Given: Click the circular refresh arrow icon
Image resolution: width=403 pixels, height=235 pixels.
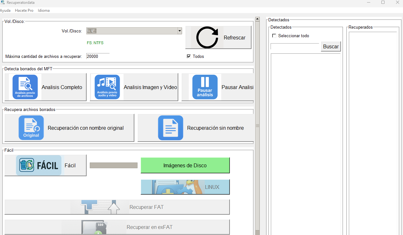Looking at the screenshot, I should point(207,38).
